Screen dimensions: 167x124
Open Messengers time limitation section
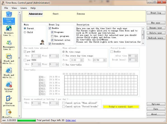(x=9, y=45)
